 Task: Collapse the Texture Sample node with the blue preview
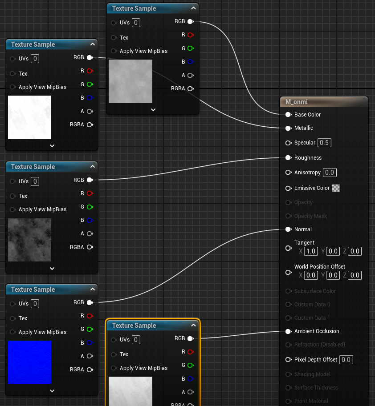pyautogui.click(x=92, y=289)
